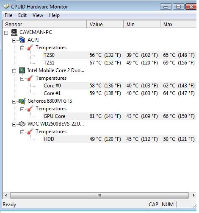Screen dimensions: 199x213
Task: Click the CPUID Hardware Monitor title bar icon
Action: click(x=6, y=6)
